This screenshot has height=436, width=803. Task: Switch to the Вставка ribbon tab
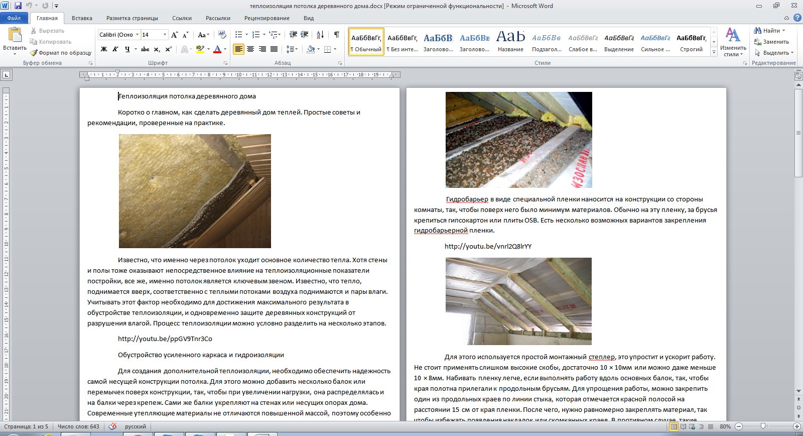coord(82,18)
